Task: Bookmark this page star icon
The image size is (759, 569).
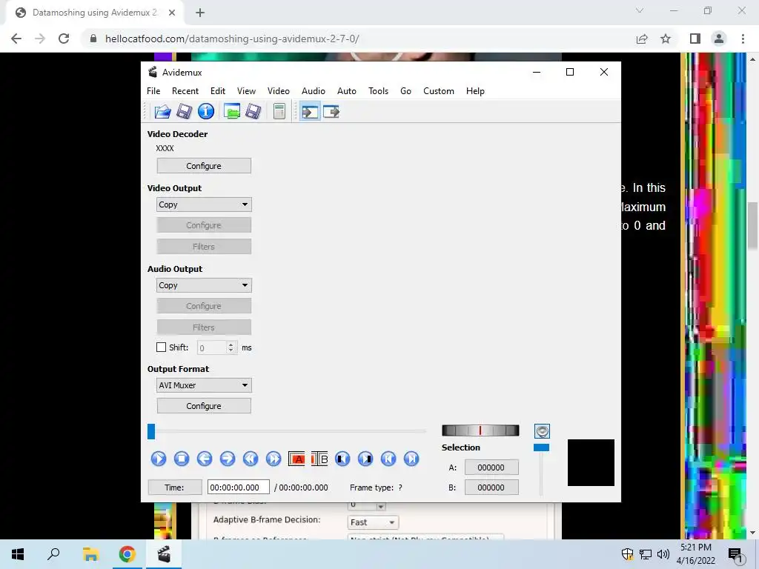Action: [666, 39]
